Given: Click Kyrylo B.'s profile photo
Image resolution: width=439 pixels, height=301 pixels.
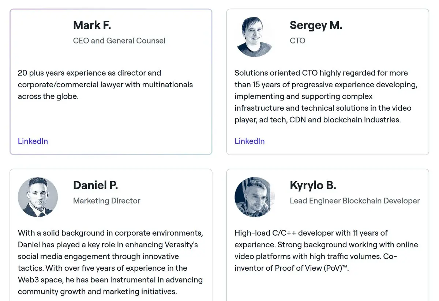Looking at the screenshot, I should 255,197.
